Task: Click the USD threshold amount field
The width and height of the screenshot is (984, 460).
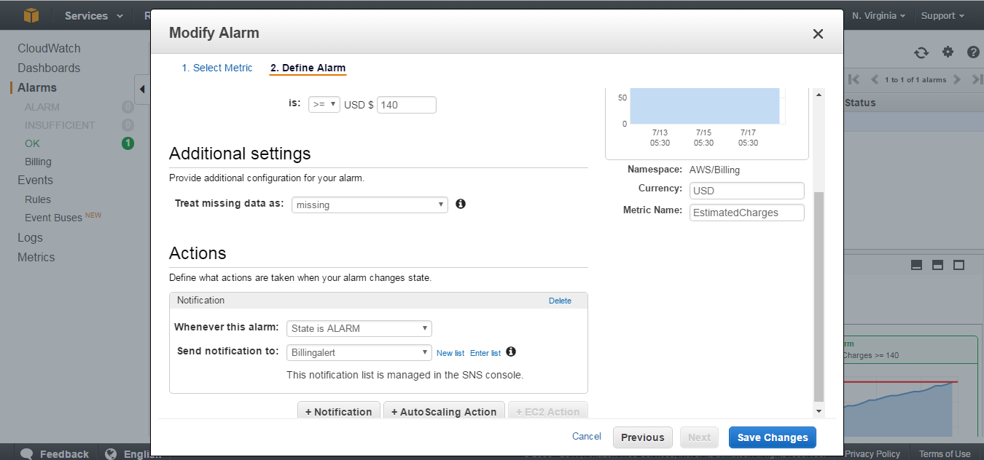Action: (407, 105)
